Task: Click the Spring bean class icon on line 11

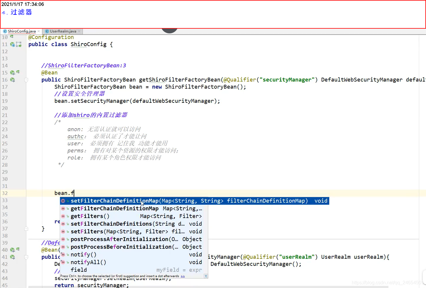Action: click(x=12, y=44)
